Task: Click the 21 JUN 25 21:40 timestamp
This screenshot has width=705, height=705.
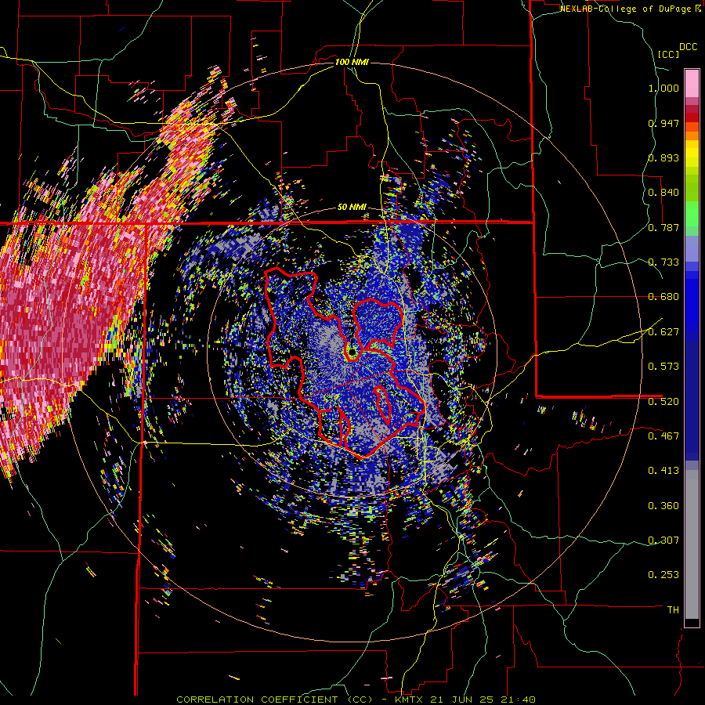Action: pyautogui.click(x=484, y=700)
